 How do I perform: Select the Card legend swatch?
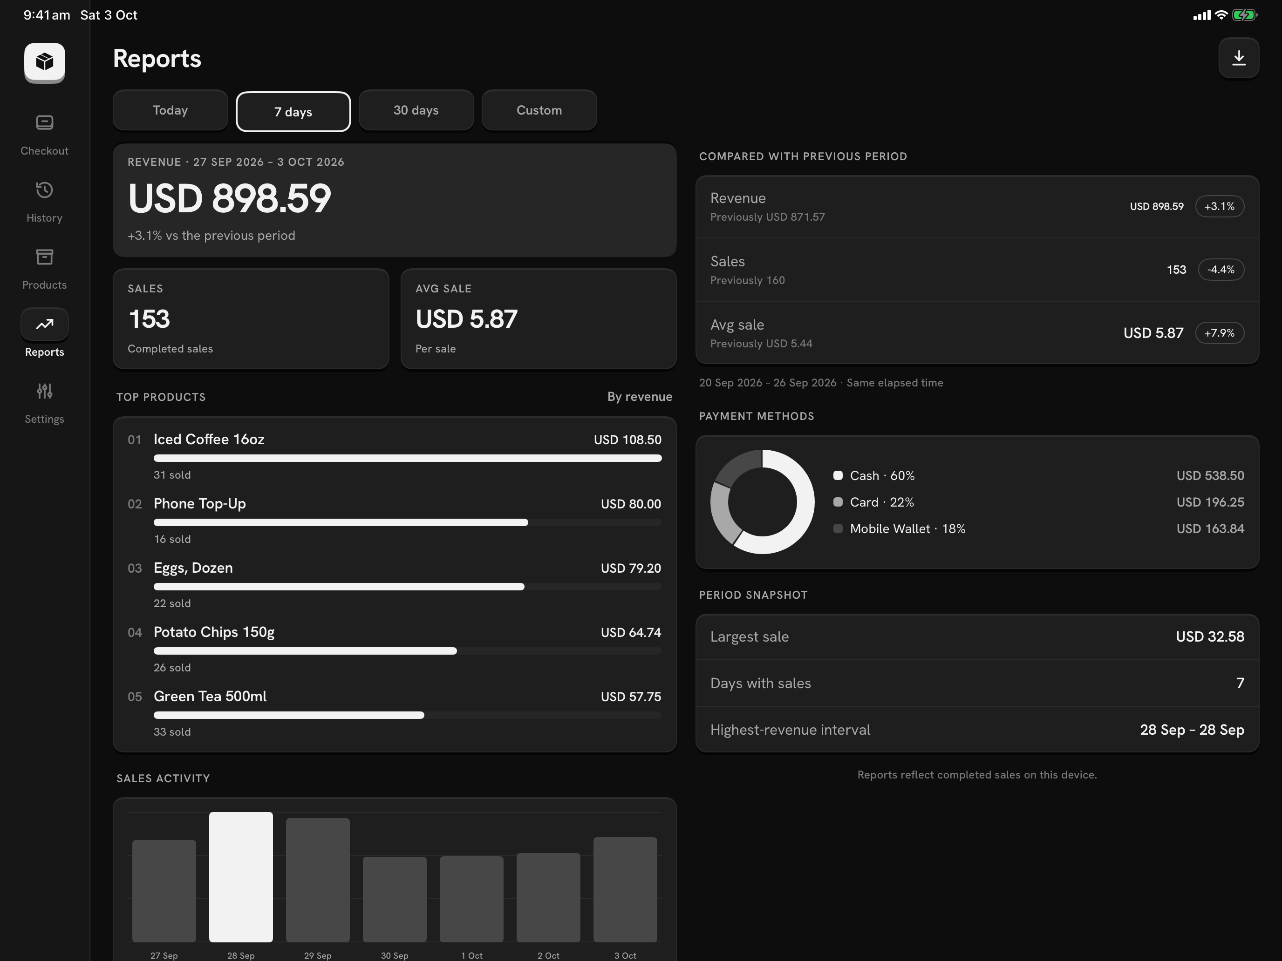point(838,502)
